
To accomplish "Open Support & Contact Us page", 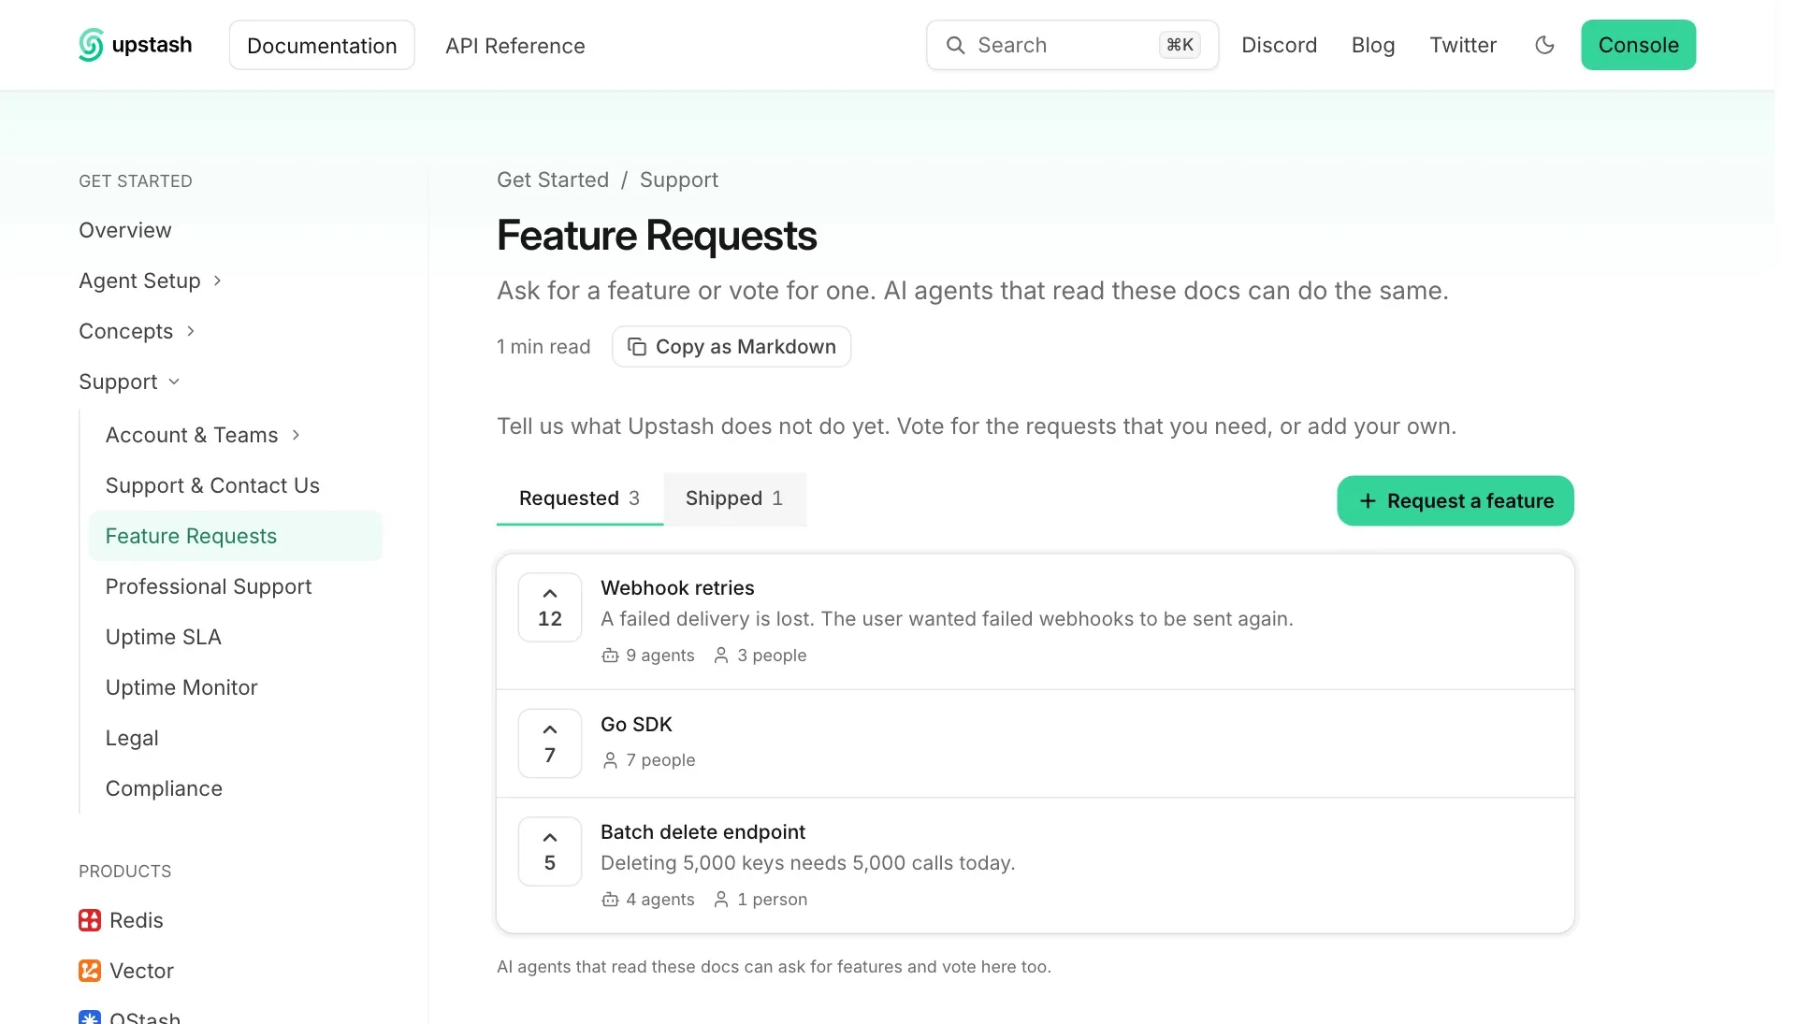I will pyautogui.click(x=212, y=485).
